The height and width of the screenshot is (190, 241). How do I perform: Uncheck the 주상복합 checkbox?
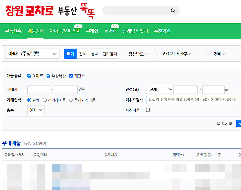click(x=48, y=76)
